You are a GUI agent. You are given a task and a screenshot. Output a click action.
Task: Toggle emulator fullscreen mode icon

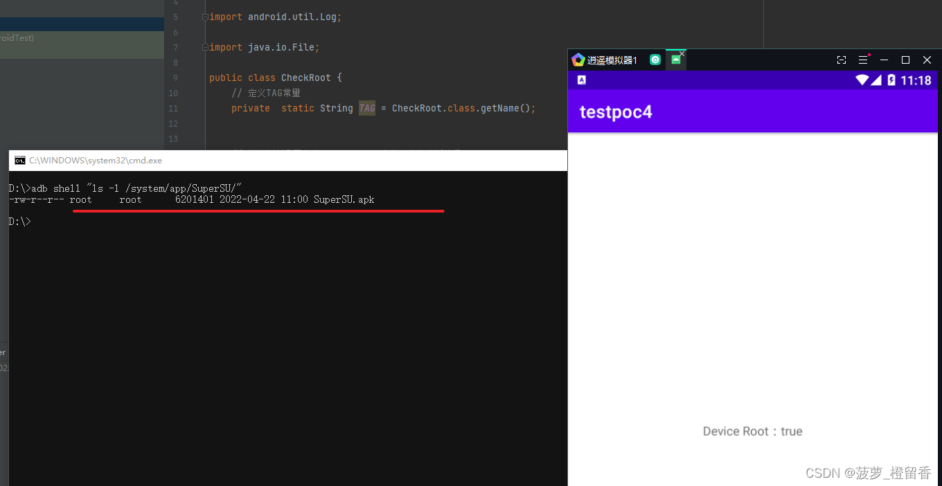pyautogui.click(x=842, y=60)
